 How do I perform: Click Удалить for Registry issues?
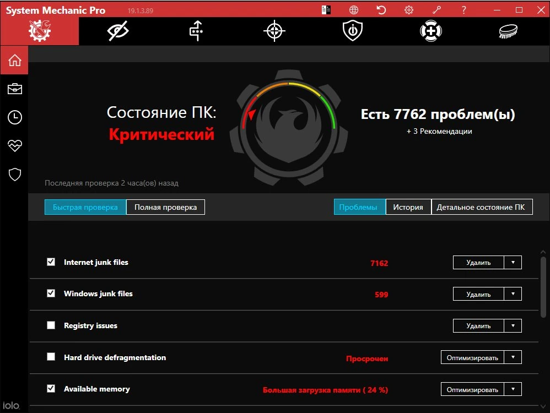(x=478, y=325)
